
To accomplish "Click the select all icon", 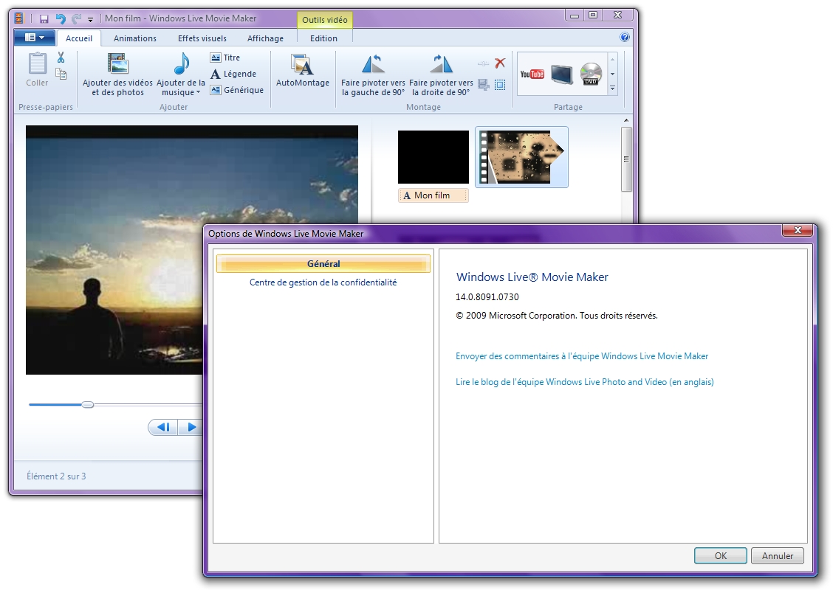I will tap(499, 84).
